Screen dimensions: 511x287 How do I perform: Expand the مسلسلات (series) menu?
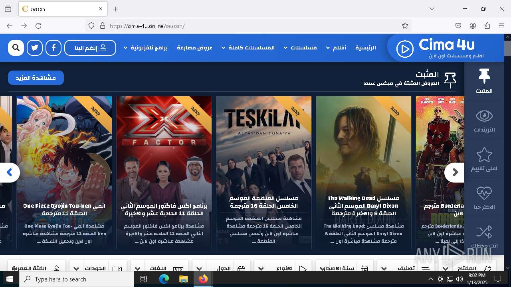coord(300,48)
